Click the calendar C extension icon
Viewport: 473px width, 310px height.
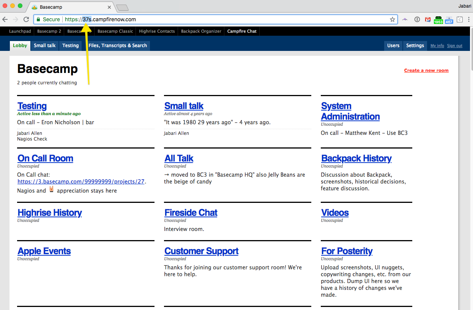tap(460, 19)
